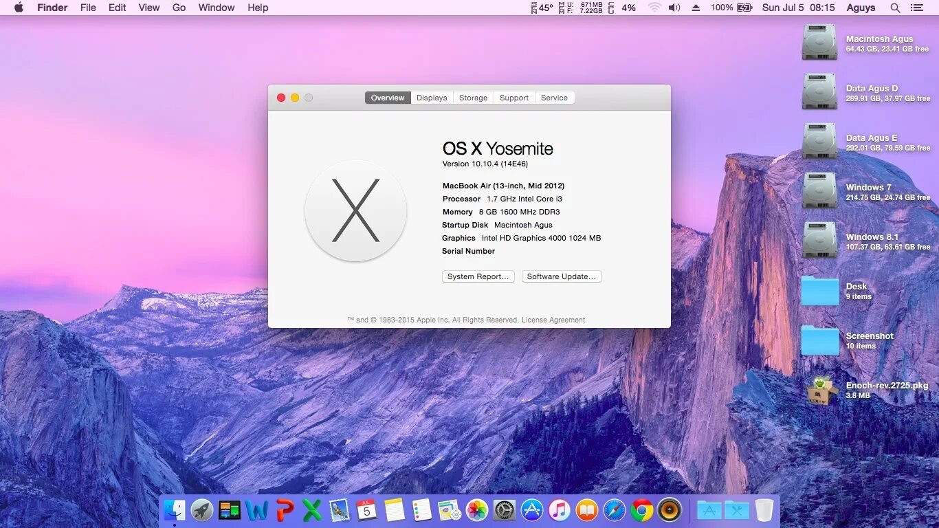
Task: Open the Finder menu
Action: pyautogui.click(x=52, y=8)
